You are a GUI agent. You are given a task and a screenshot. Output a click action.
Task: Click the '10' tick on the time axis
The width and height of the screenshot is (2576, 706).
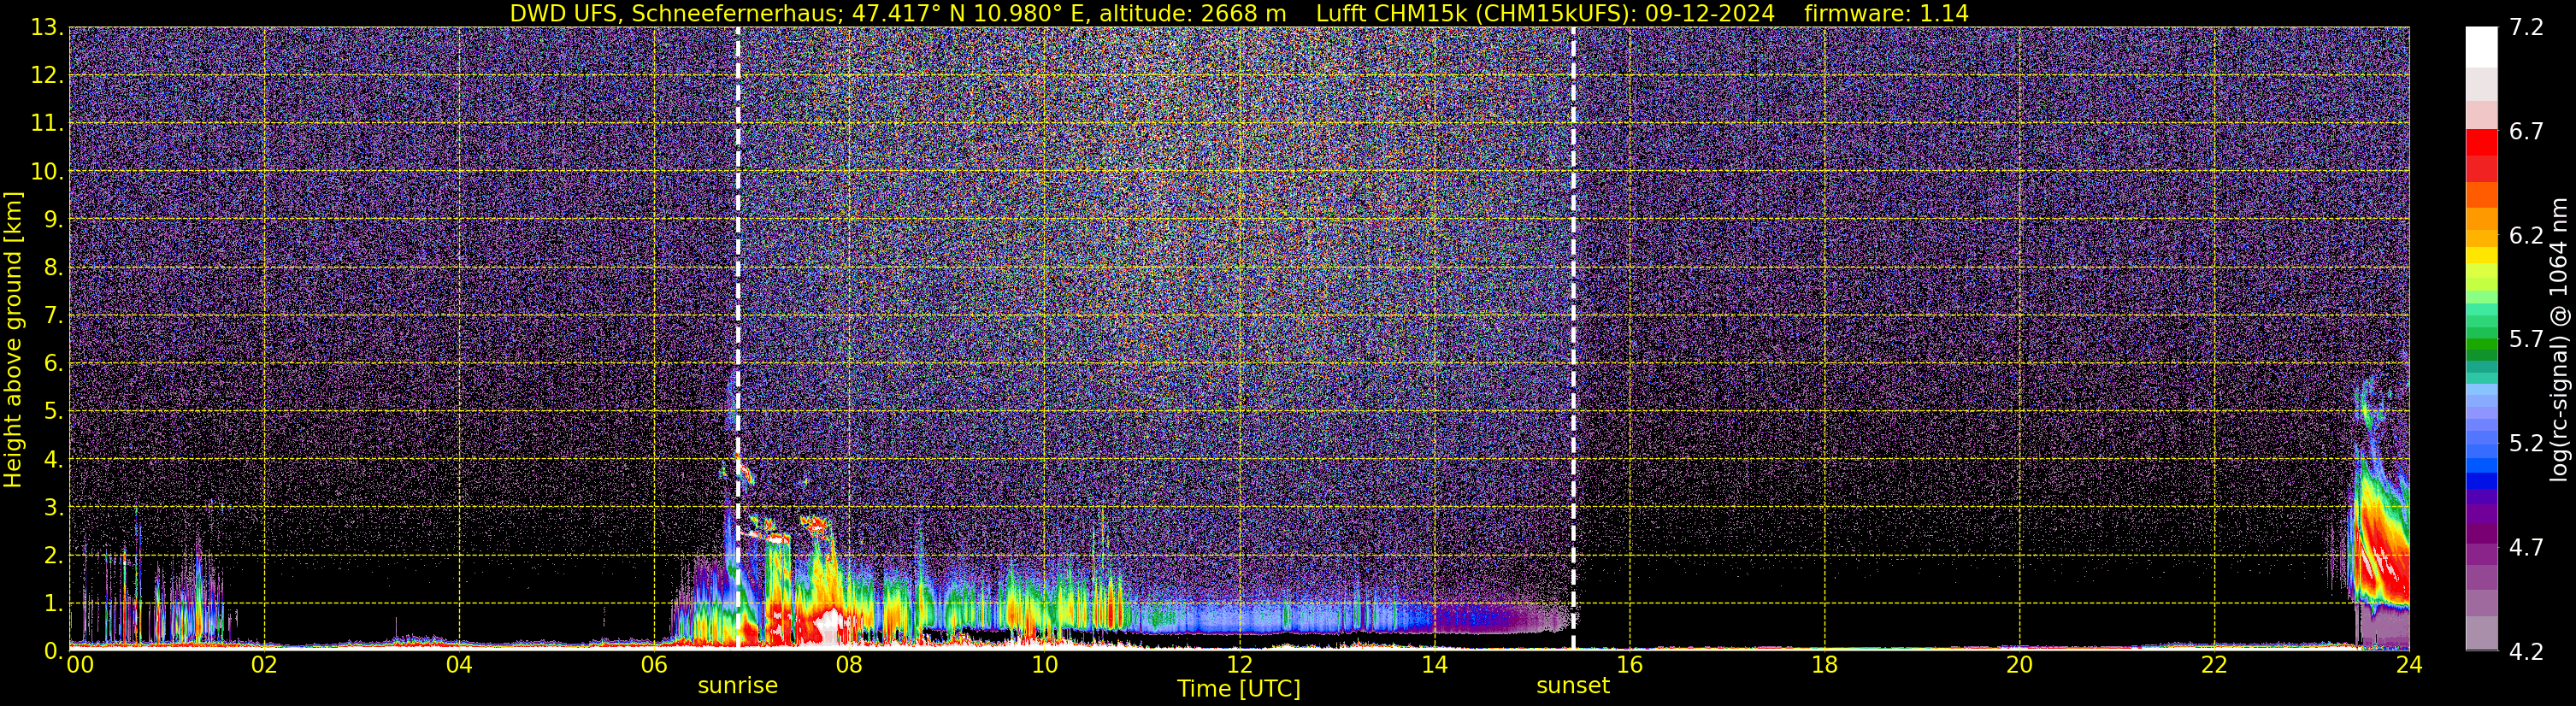(1044, 665)
